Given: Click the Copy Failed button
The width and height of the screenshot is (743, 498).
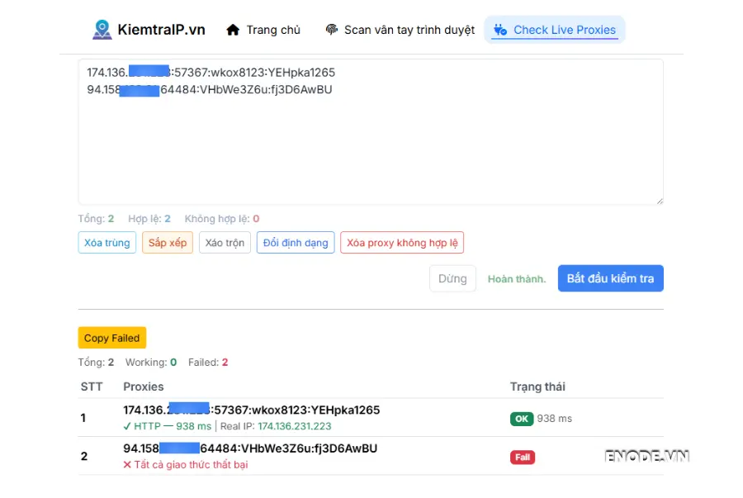Looking at the screenshot, I should 111,338.
